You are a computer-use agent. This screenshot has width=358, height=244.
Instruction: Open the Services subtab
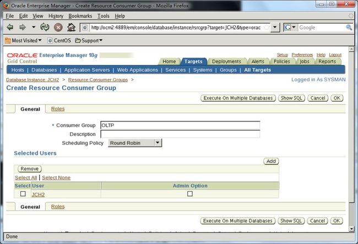point(176,70)
